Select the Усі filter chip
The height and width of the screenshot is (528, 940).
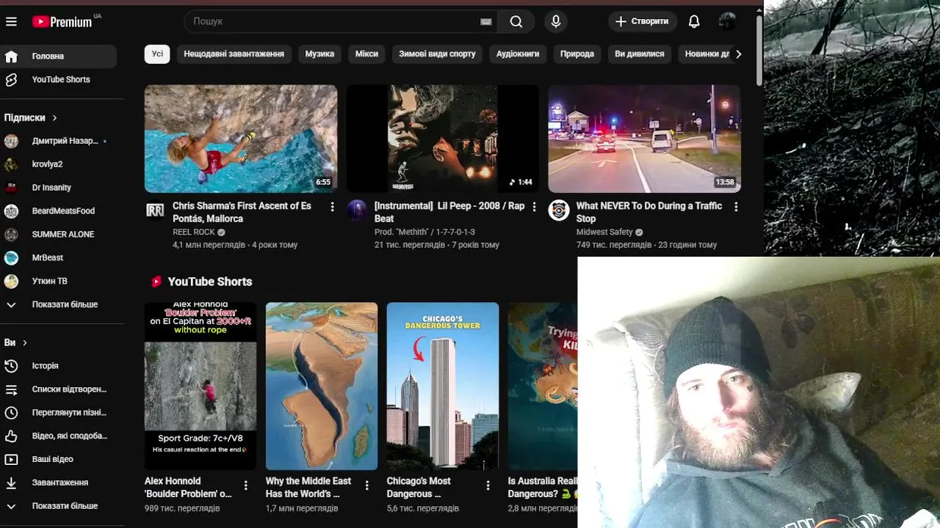coord(157,54)
